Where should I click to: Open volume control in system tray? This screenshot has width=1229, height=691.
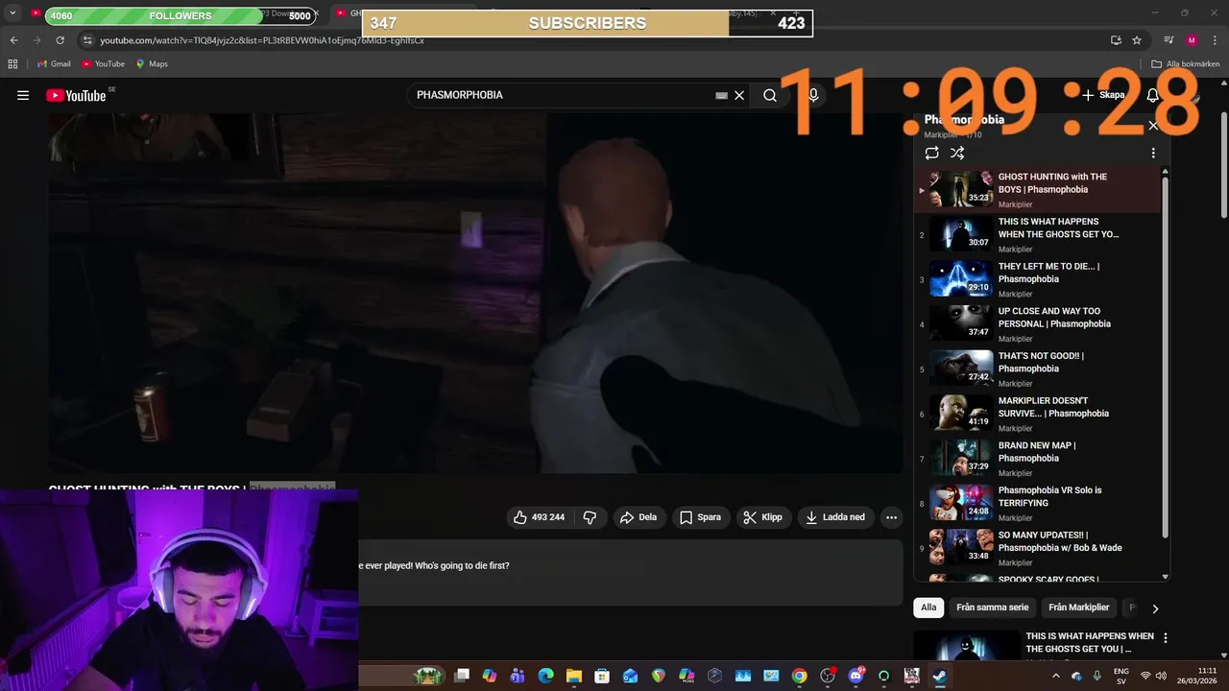pyautogui.click(x=1162, y=676)
